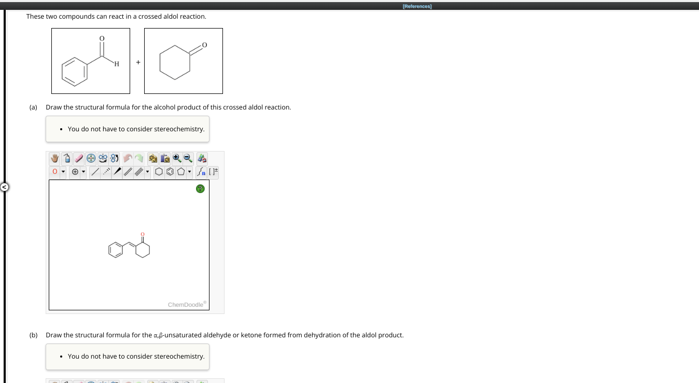Click the Undo arrow in the sketcher
Image resolution: width=699 pixels, height=383 pixels.
click(x=127, y=158)
